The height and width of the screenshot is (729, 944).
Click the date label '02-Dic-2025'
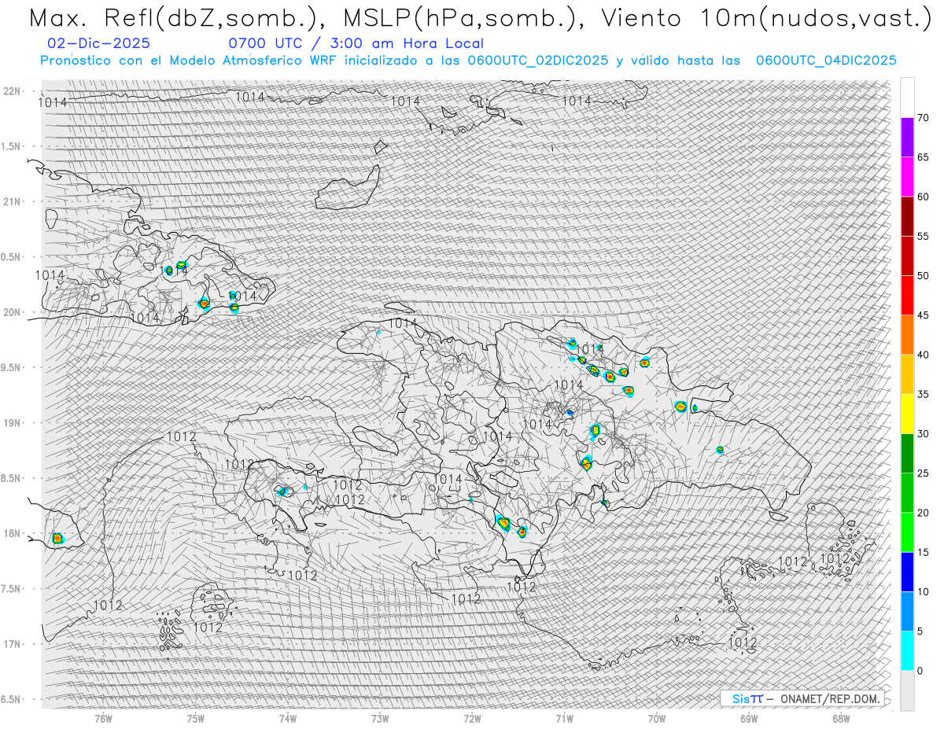pyautogui.click(x=98, y=44)
